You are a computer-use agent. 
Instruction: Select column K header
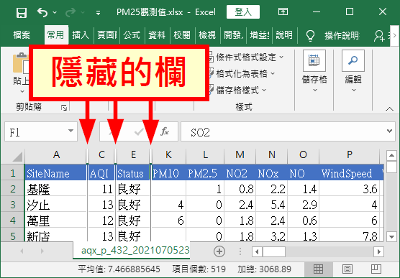[x=168, y=154]
